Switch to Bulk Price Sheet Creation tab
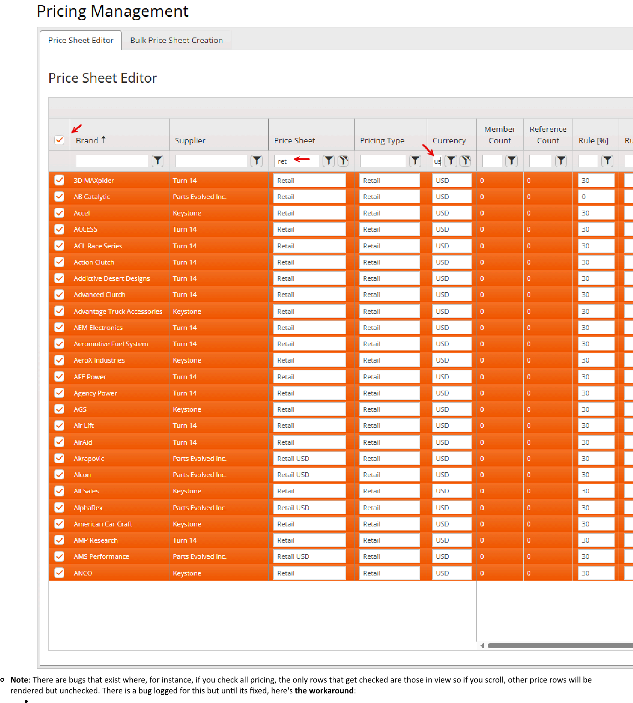633x703 pixels. click(176, 40)
